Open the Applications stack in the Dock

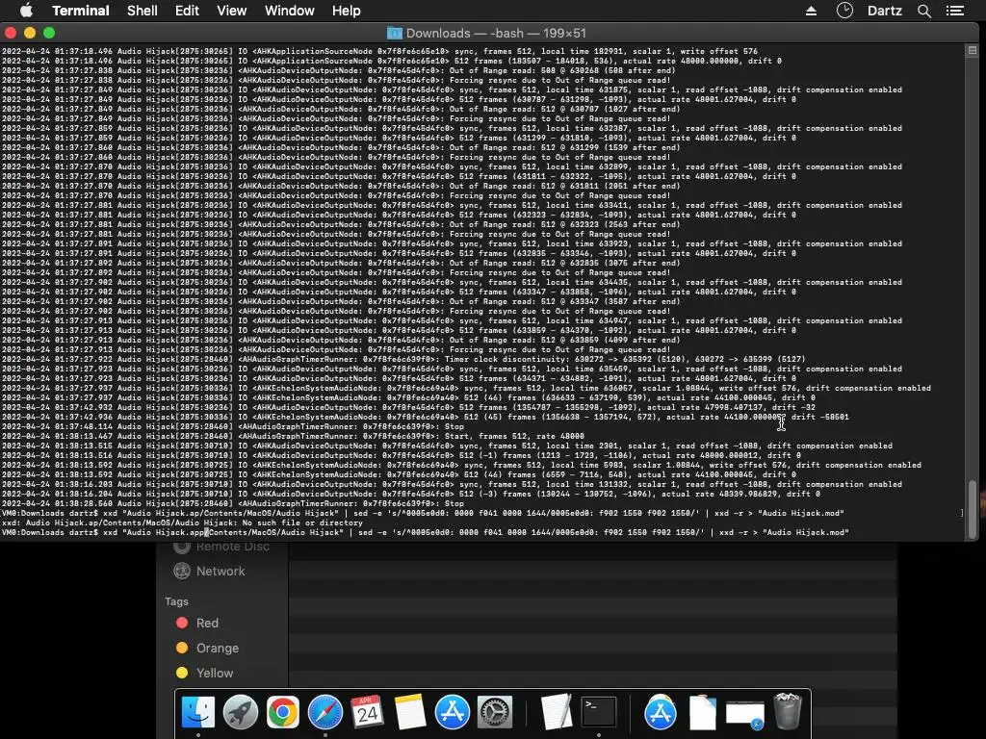(661, 712)
